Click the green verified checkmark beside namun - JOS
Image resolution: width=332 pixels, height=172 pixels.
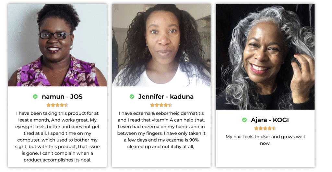pos(35,97)
